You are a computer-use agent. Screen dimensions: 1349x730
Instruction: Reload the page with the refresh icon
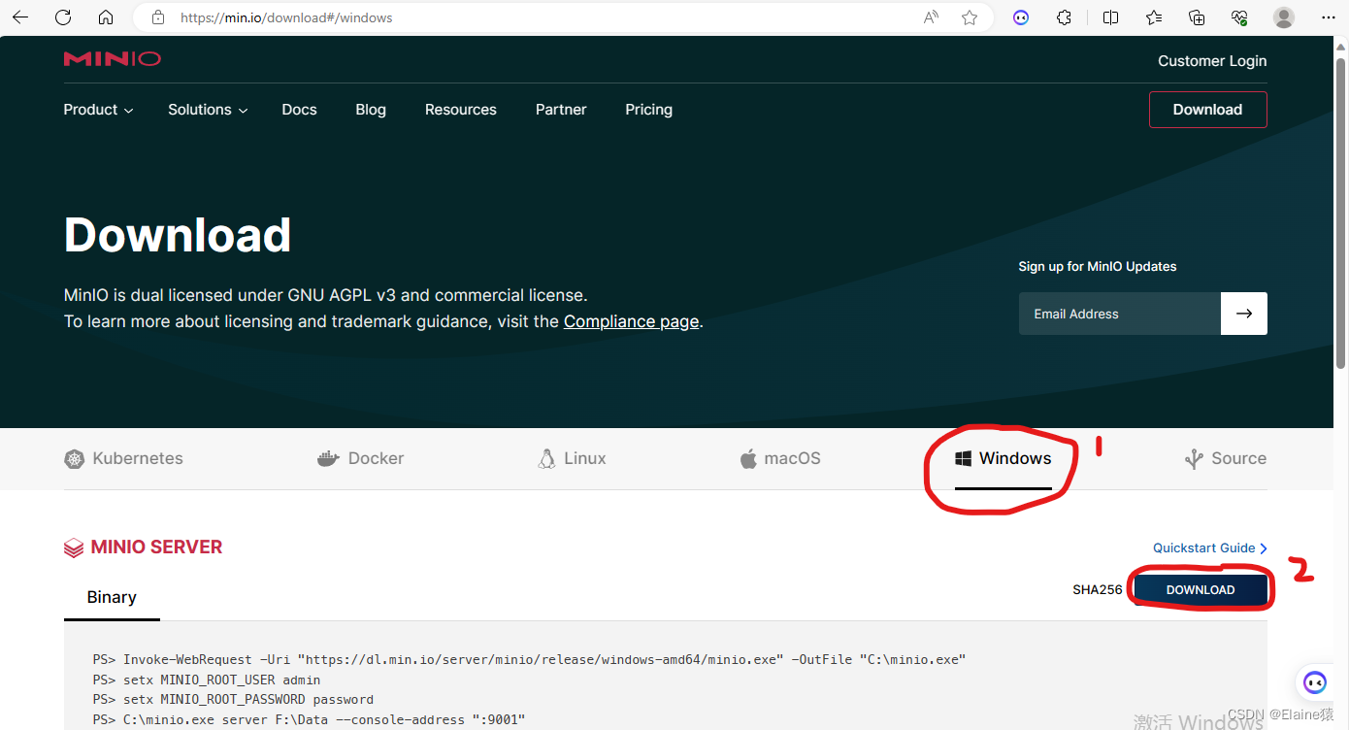[x=63, y=17]
